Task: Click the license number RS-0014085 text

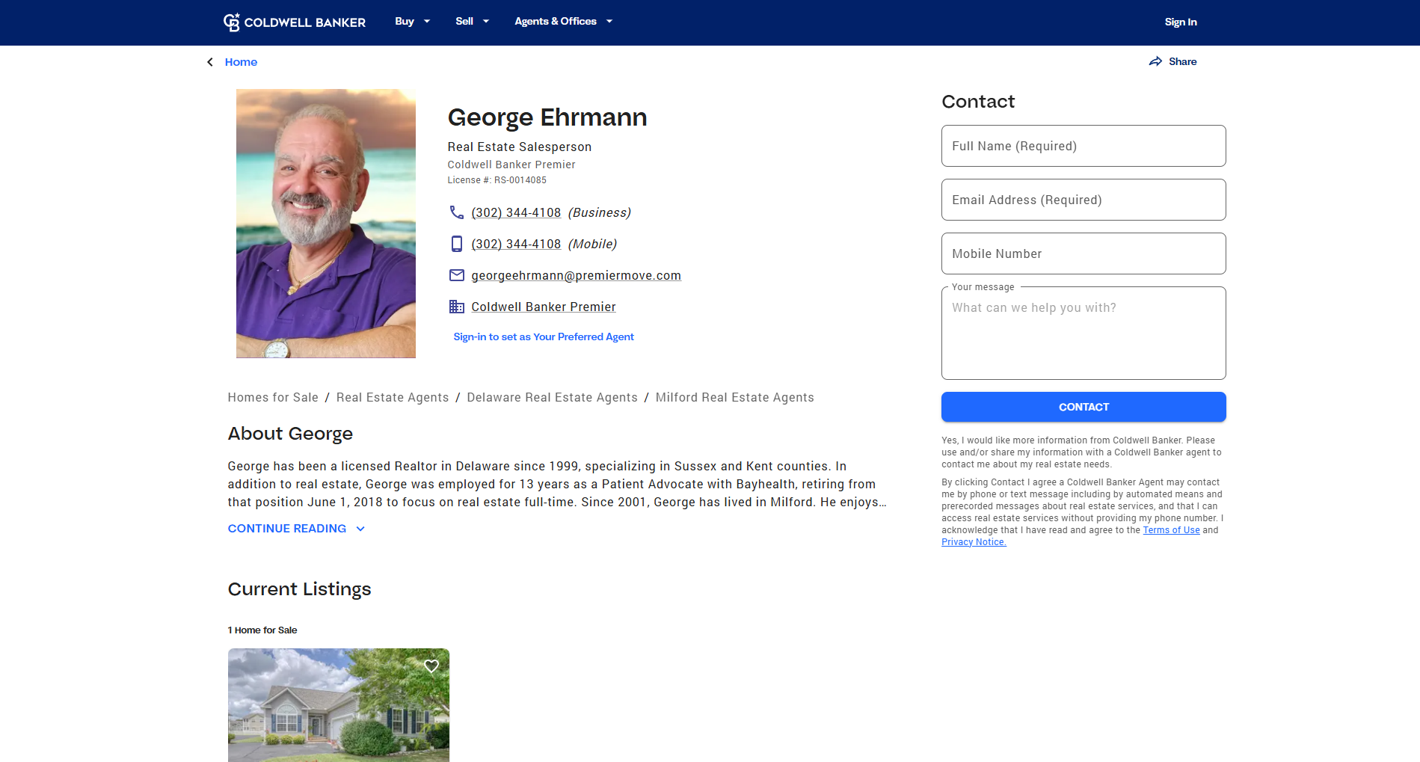Action: (520, 180)
